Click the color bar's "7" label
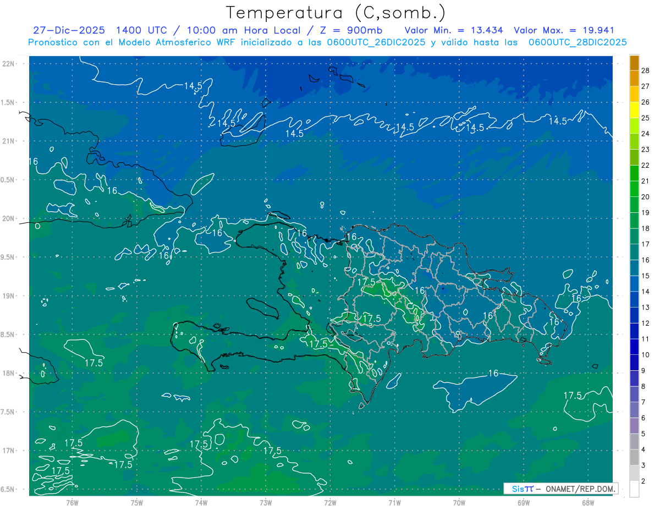The width and height of the screenshot is (660, 510). (643, 402)
